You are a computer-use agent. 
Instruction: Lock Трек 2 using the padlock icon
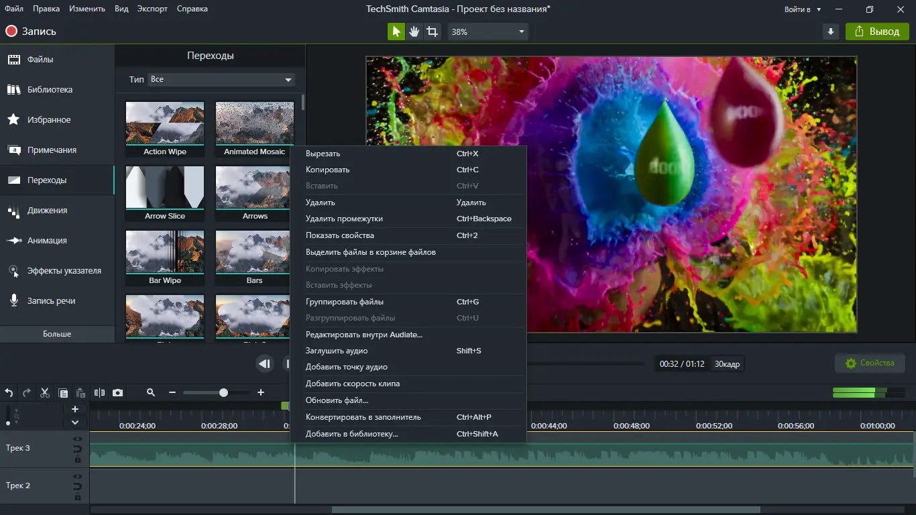[x=78, y=496]
